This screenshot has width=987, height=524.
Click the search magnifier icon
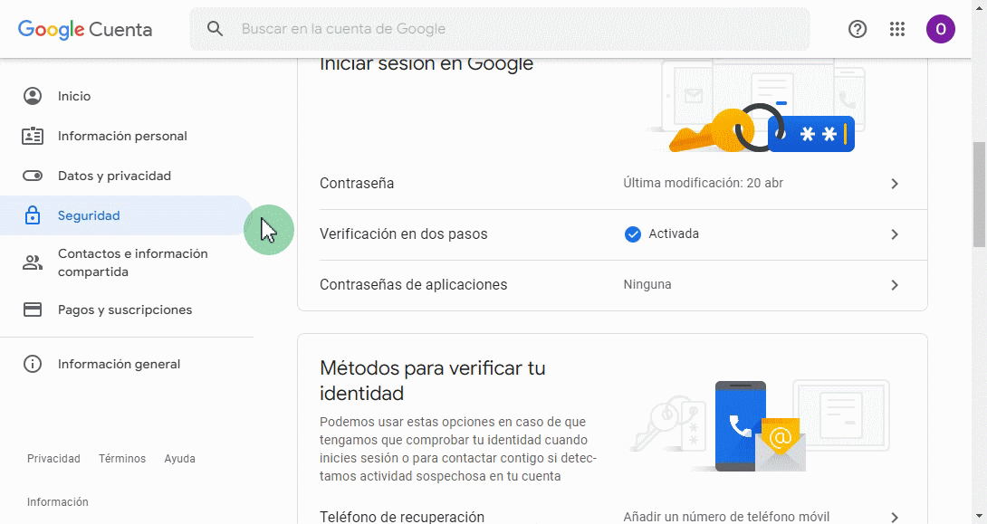coord(215,29)
